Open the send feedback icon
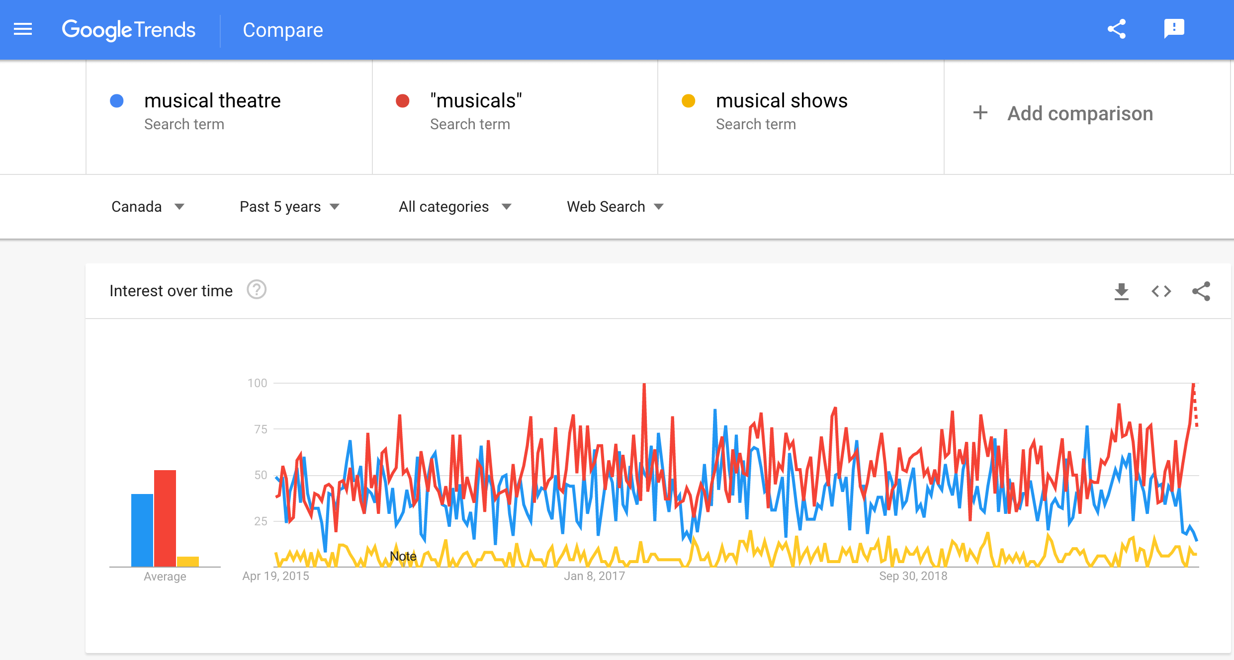This screenshot has height=660, width=1234. (x=1174, y=29)
